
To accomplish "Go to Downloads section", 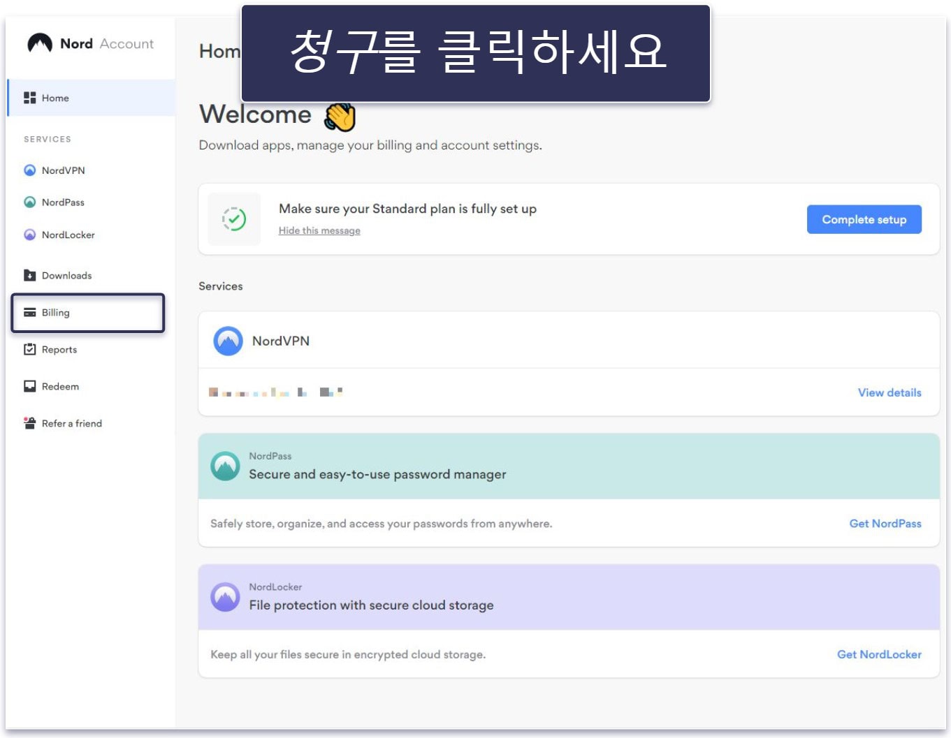I will 66,275.
